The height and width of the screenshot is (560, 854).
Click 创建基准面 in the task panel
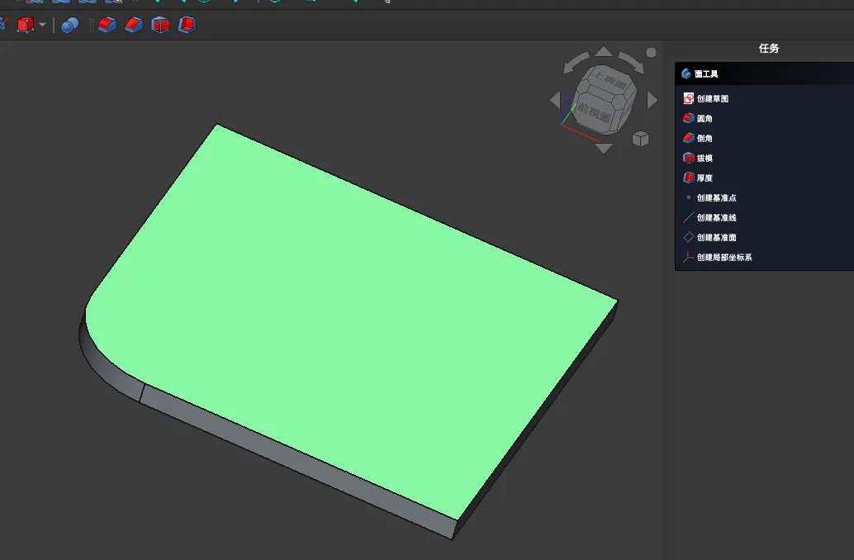point(716,237)
